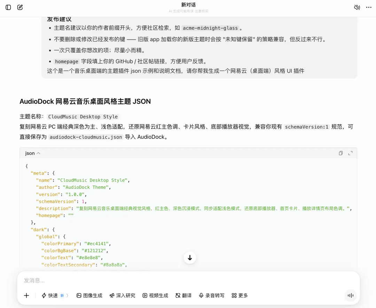The height and width of the screenshot is (308, 376).
Task: Click the "colorPrimary" value "#ec4141"
Action: (x=96, y=244)
